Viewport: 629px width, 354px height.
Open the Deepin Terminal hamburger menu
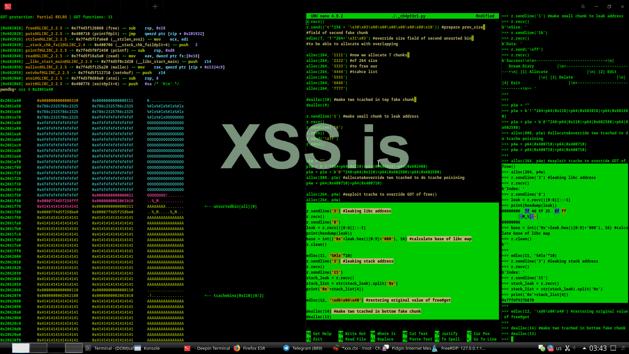click(583, 6)
